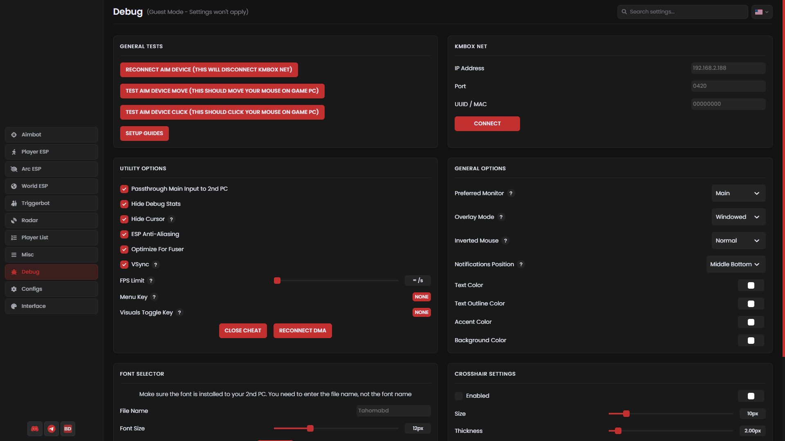The image size is (785, 441).
Task: Open the Preferred Monitor dropdown
Action: tap(738, 193)
